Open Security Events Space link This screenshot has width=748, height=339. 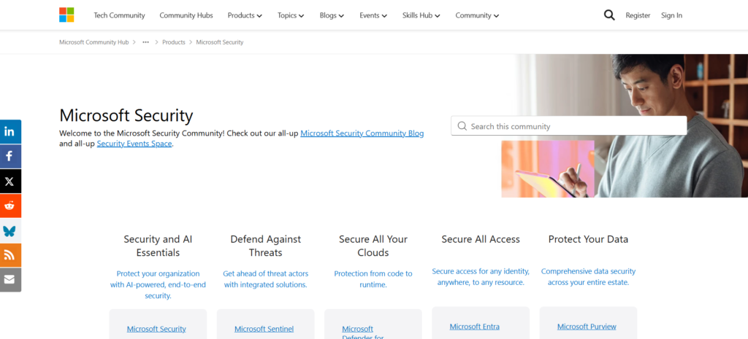pyautogui.click(x=134, y=144)
